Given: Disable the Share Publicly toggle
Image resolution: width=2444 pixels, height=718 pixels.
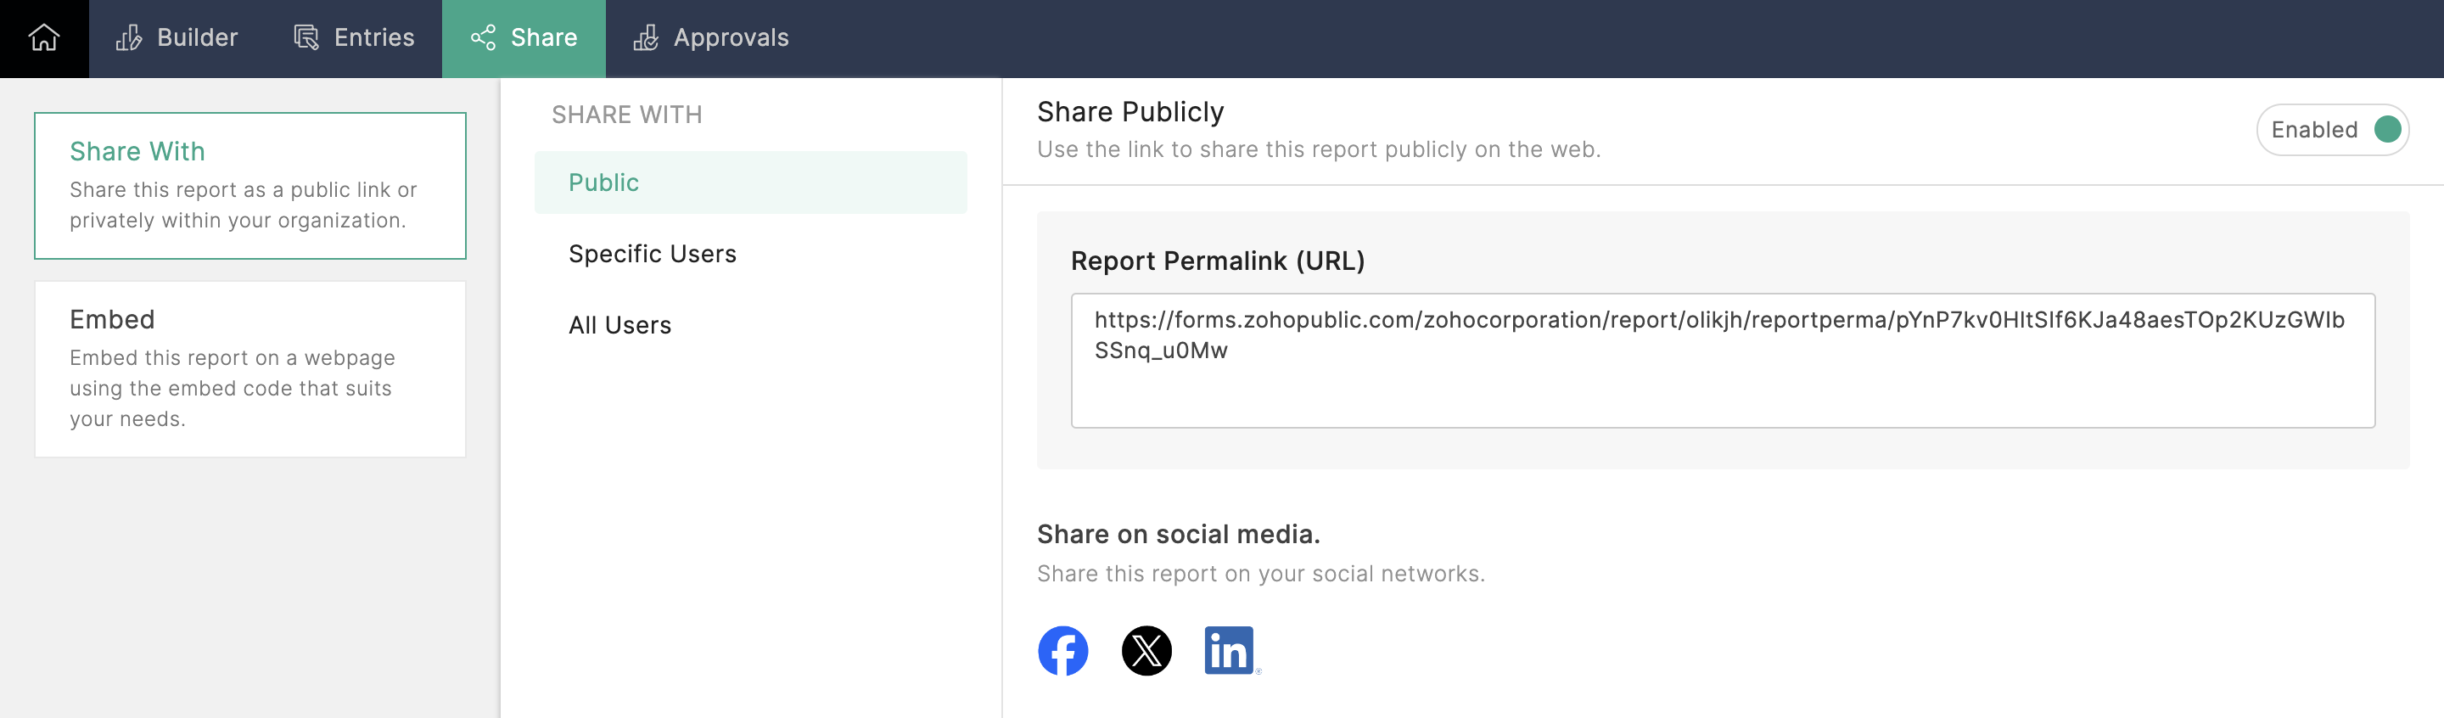Looking at the screenshot, I should coord(2386,130).
